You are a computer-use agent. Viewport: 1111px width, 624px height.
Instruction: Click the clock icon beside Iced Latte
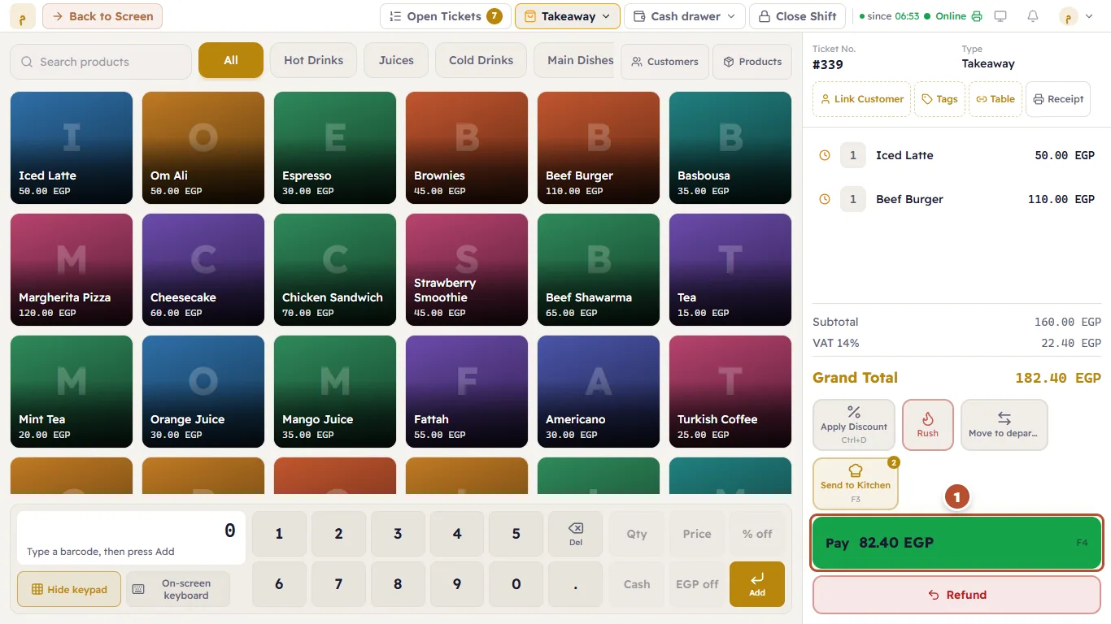point(825,155)
